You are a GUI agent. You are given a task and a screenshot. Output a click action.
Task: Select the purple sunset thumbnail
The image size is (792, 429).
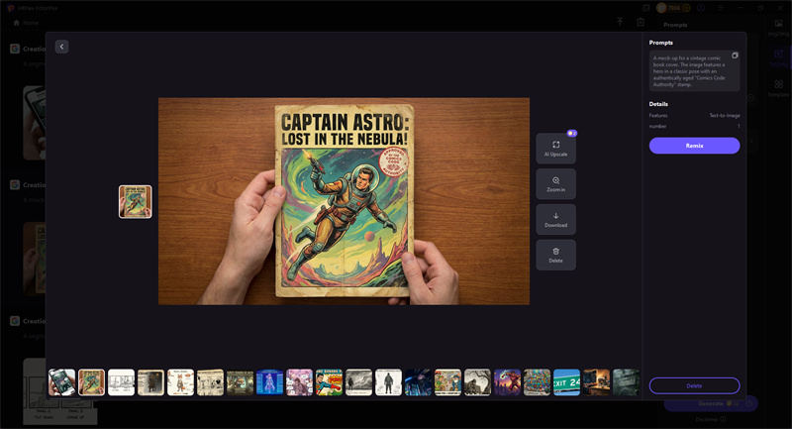click(x=507, y=382)
